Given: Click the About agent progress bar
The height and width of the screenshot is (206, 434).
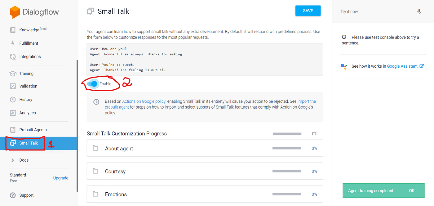Looking at the screenshot, I should (286, 148).
